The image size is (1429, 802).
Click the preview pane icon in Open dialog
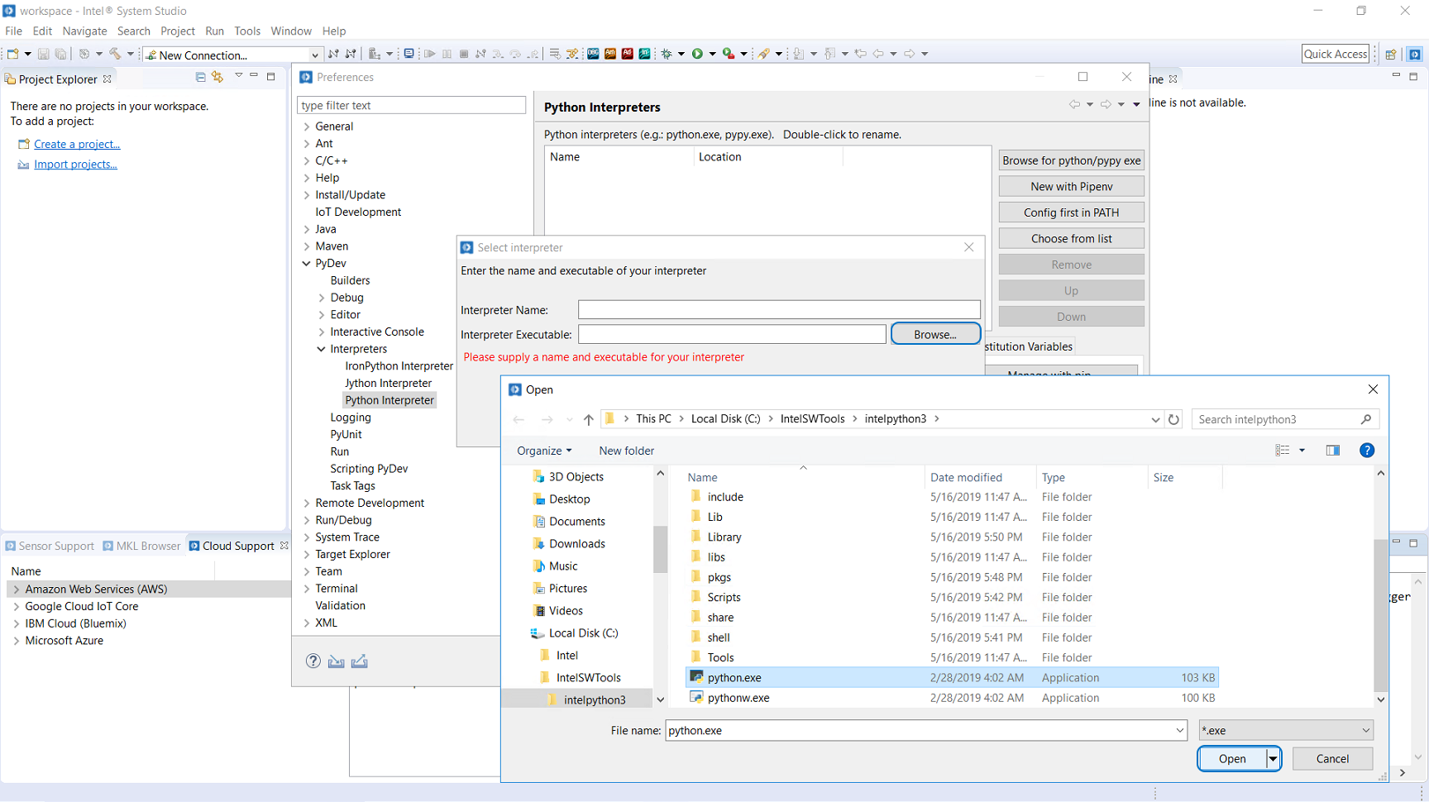1332,451
